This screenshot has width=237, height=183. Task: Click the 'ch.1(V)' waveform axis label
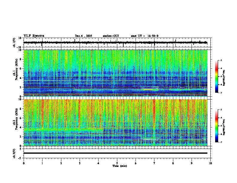click(x=14, y=42)
